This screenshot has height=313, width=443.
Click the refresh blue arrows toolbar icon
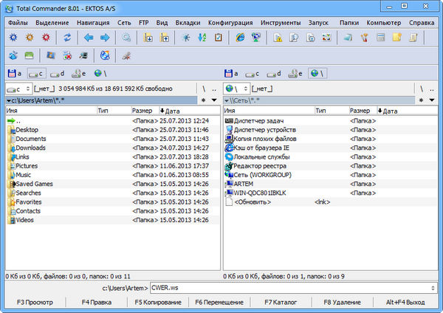tap(68, 37)
